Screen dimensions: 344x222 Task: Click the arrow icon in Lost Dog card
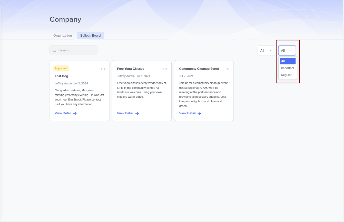75,113
